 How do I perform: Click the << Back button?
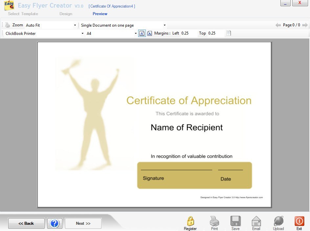click(26, 223)
